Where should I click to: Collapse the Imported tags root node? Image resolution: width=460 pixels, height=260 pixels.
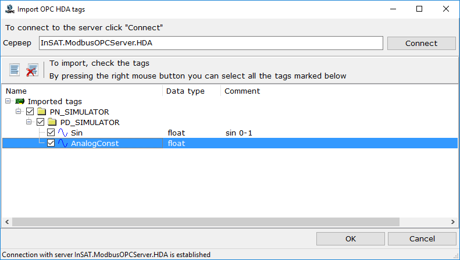[x=8, y=101]
